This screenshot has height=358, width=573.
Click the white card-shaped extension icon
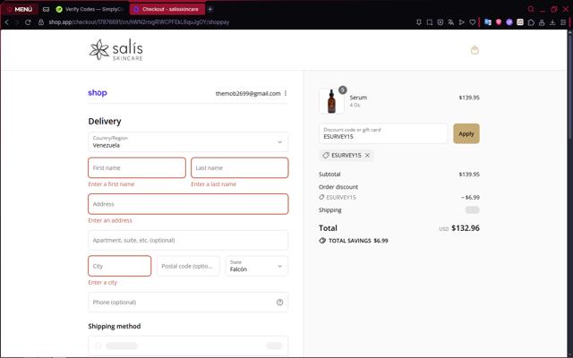pyautogui.click(x=520, y=22)
